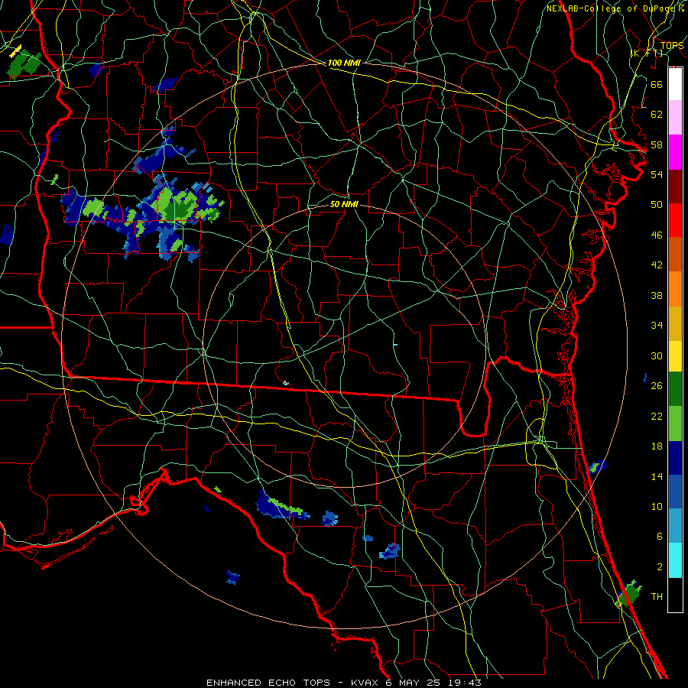Select the bright red legend swatch near 46
This screenshot has height=688, width=688.
675,220
